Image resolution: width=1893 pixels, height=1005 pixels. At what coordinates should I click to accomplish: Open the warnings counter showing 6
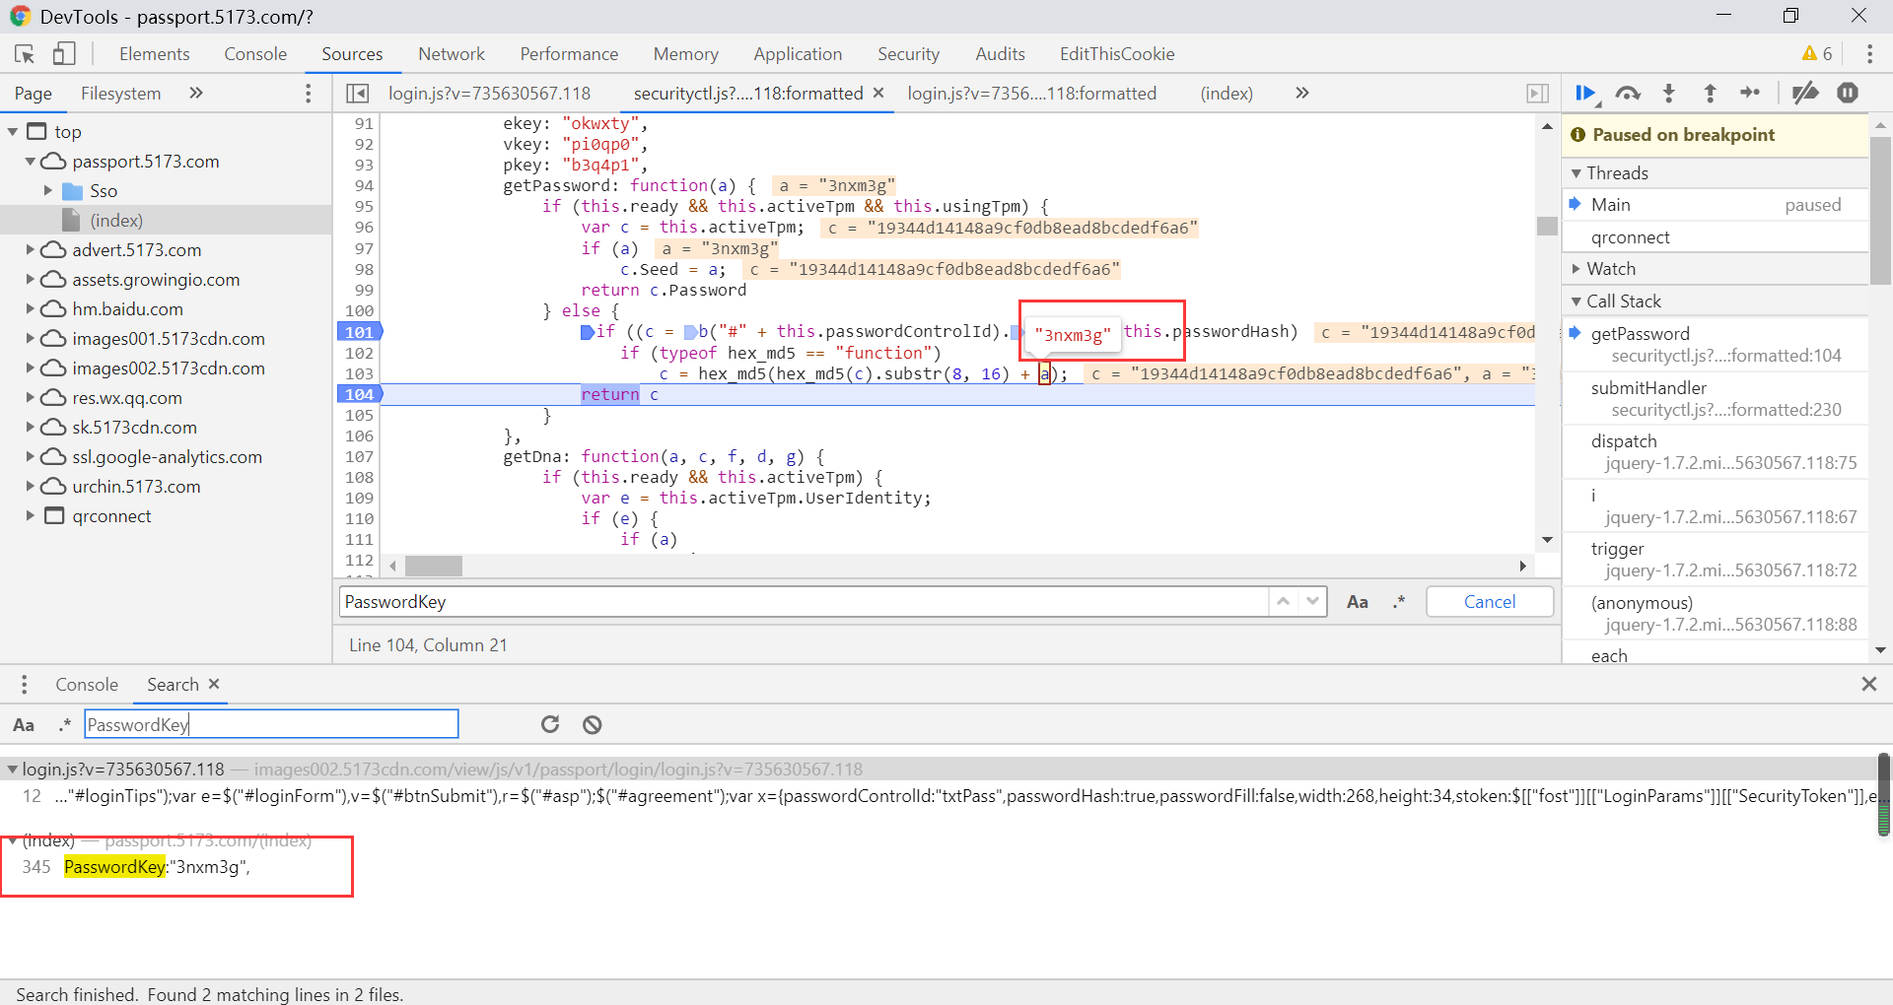[x=1817, y=53]
